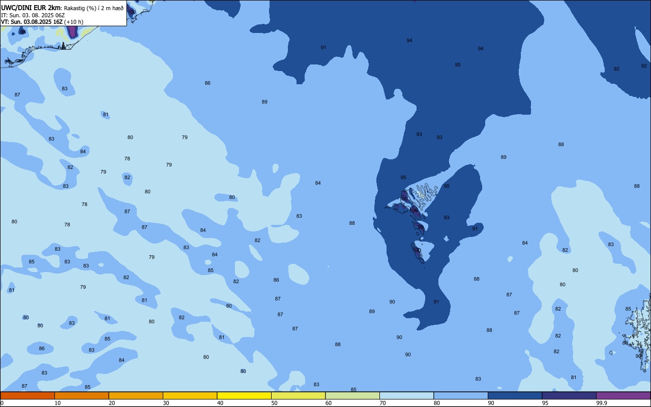The height and width of the screenshot is (407, 651).
Task: Click the "0" tick label on the legend
Action: point(2,403)
